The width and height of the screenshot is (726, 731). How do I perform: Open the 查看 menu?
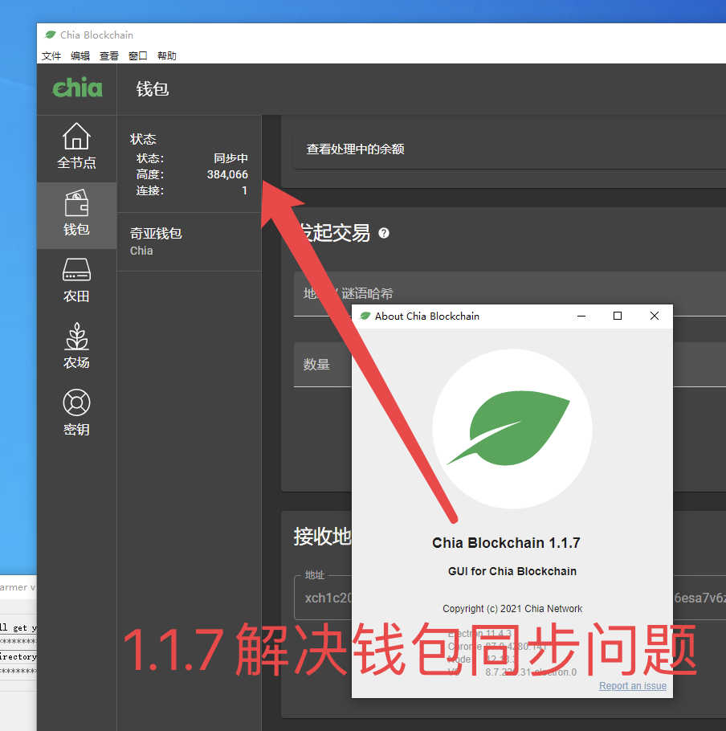coord(109,56)
